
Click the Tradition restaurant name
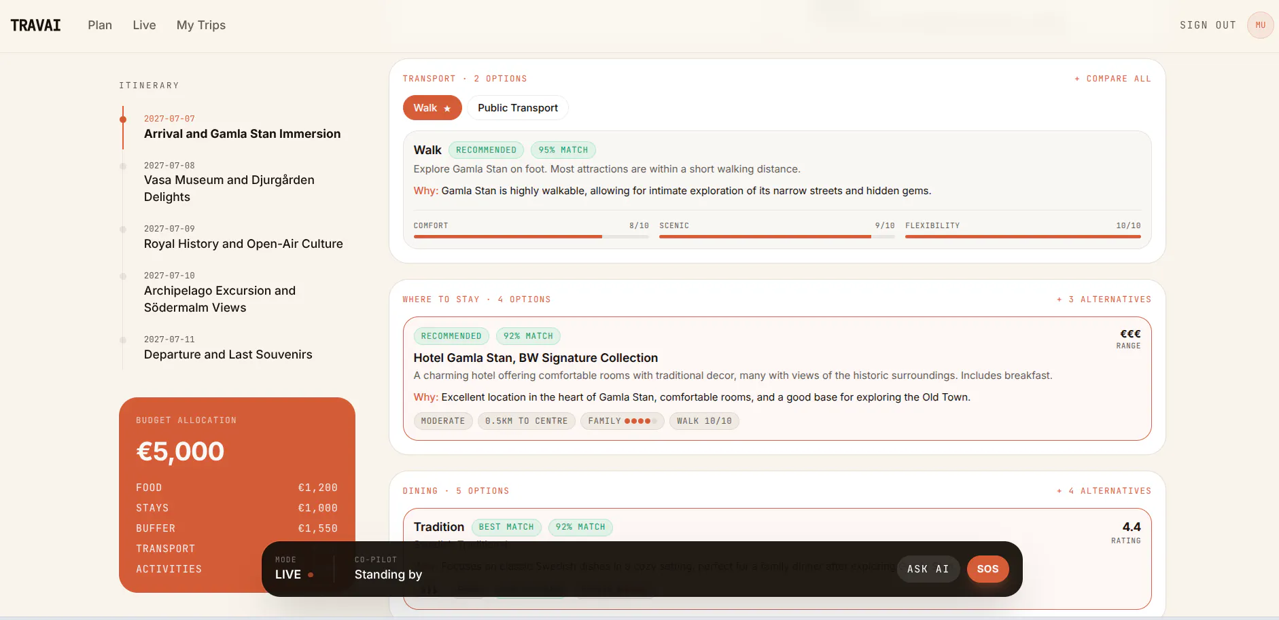point(439,527)
